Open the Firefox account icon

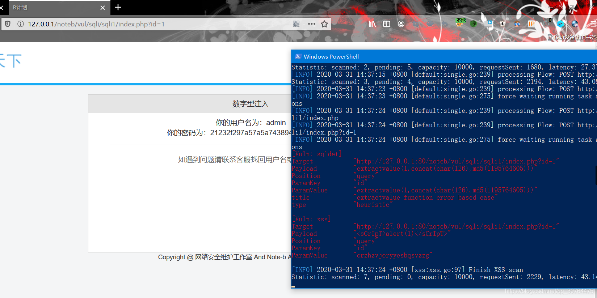pyautogui.click(x=401, y=24)
